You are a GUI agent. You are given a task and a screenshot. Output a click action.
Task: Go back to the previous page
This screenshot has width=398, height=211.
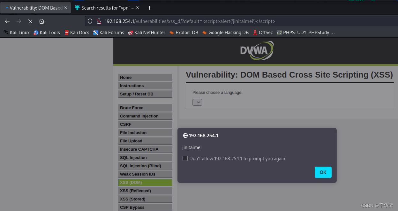(x=7, y=21)
